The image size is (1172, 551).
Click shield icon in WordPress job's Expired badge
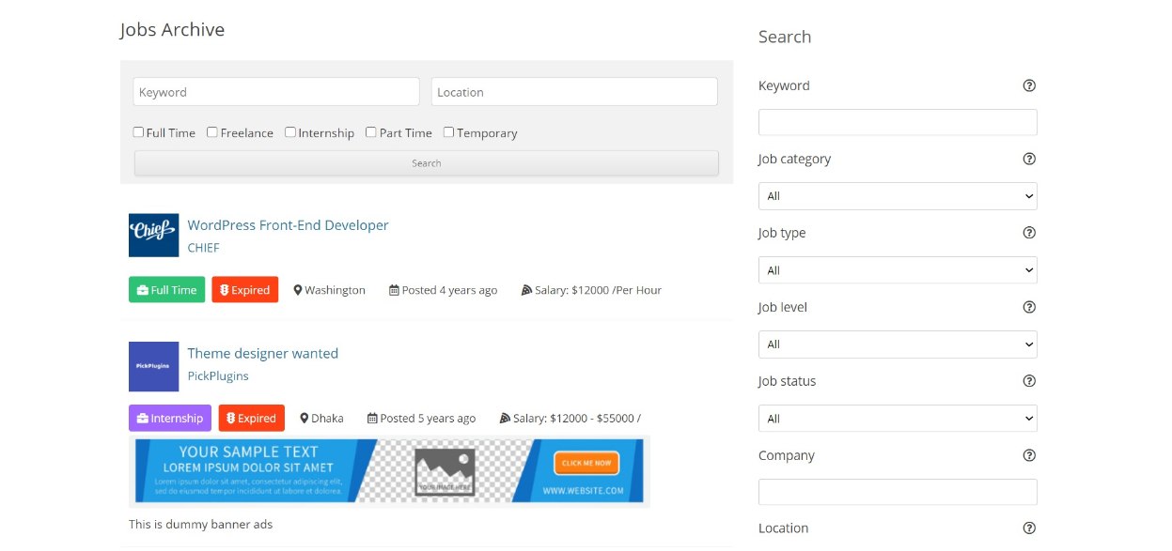(x=225, y=290)
